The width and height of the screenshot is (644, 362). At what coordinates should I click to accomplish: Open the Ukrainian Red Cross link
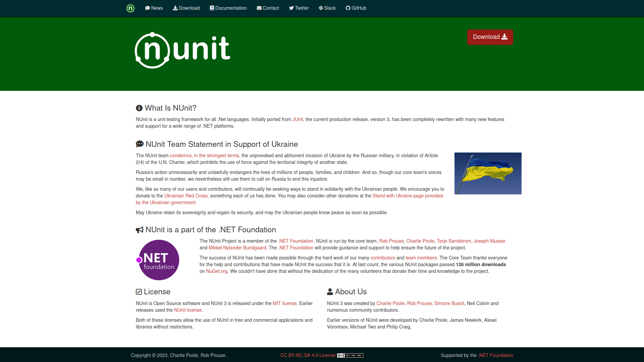(186, 196)
